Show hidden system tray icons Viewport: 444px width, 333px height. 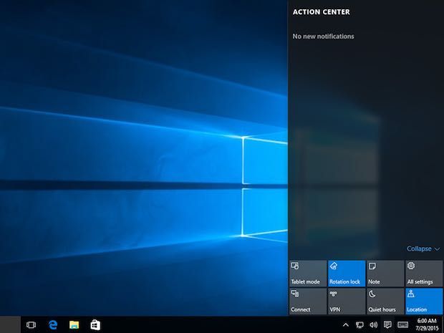click(346, 325)
